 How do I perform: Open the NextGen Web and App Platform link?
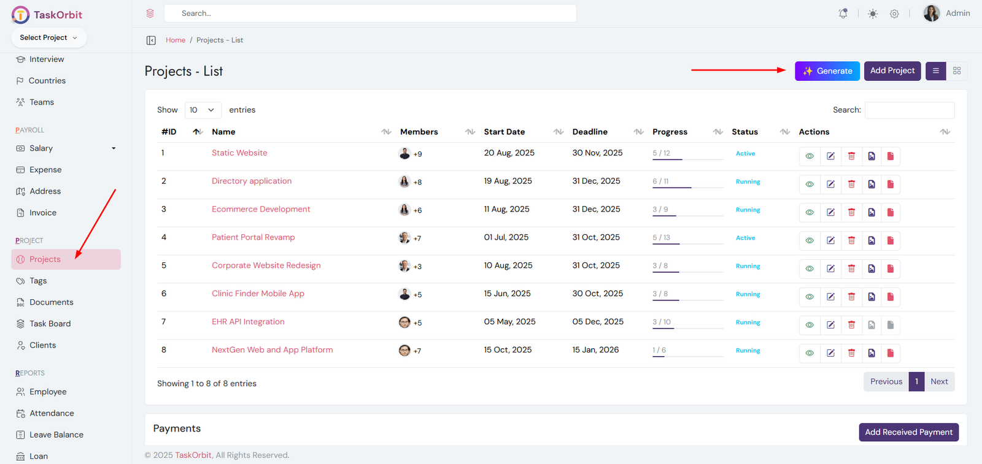(x=272, y=350)
